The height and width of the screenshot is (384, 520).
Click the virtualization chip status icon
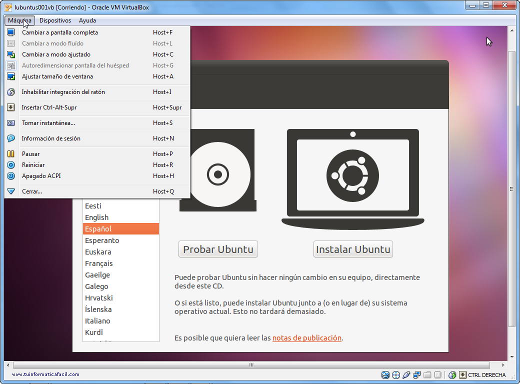click(438, 375)
